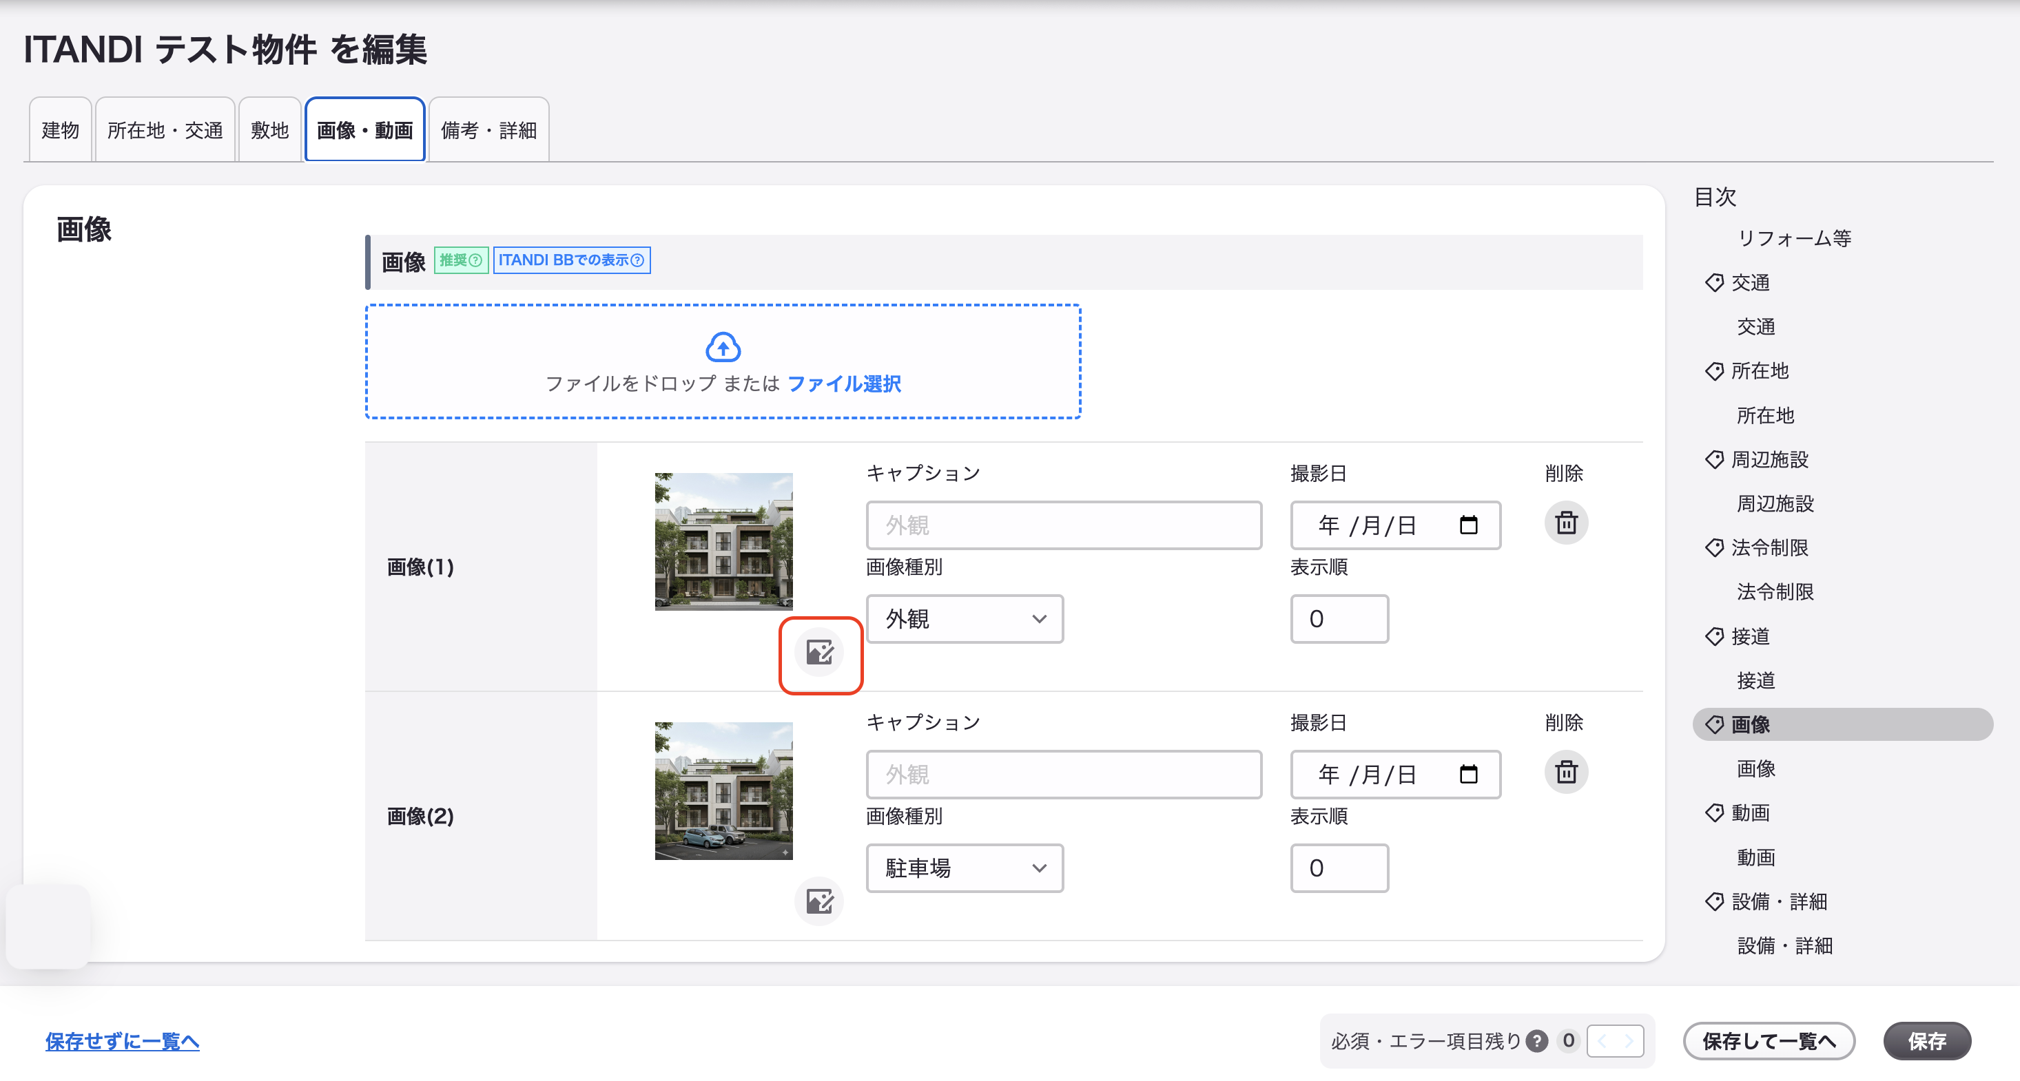The width and height of the screenshot is (2020, 1081).
Task: Click tag icon beside 所在地 in 目次
Action: tap(1714, 372)
